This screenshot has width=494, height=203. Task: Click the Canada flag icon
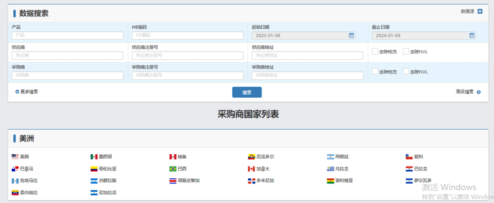251,169
